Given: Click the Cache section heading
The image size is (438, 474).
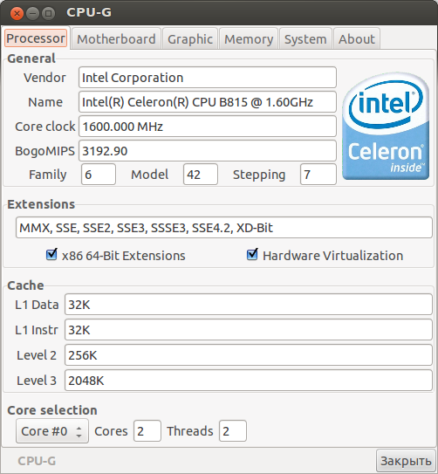Looking at the screenshot, I should (25, 285).
